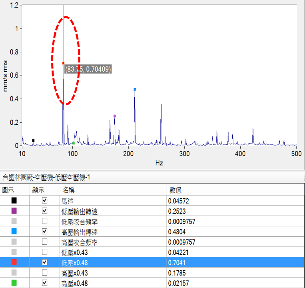Click the red peak marker on chart

coord(63,63)
